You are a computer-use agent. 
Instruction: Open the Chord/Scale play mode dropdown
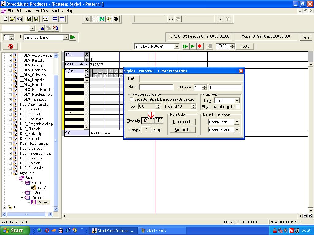pyautogui.click(x=237, y=122)
